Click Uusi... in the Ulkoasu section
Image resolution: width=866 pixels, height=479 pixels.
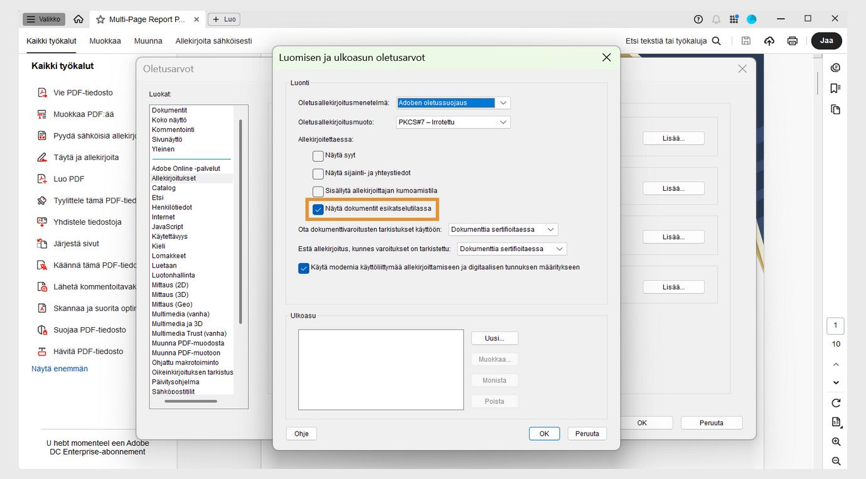(494, 338)
